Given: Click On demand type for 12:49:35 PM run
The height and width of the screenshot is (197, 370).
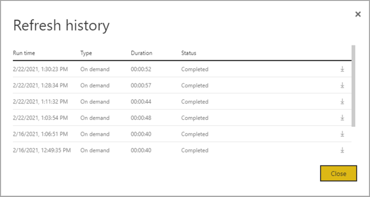Looking at the screenshot, I should point(95,151).
